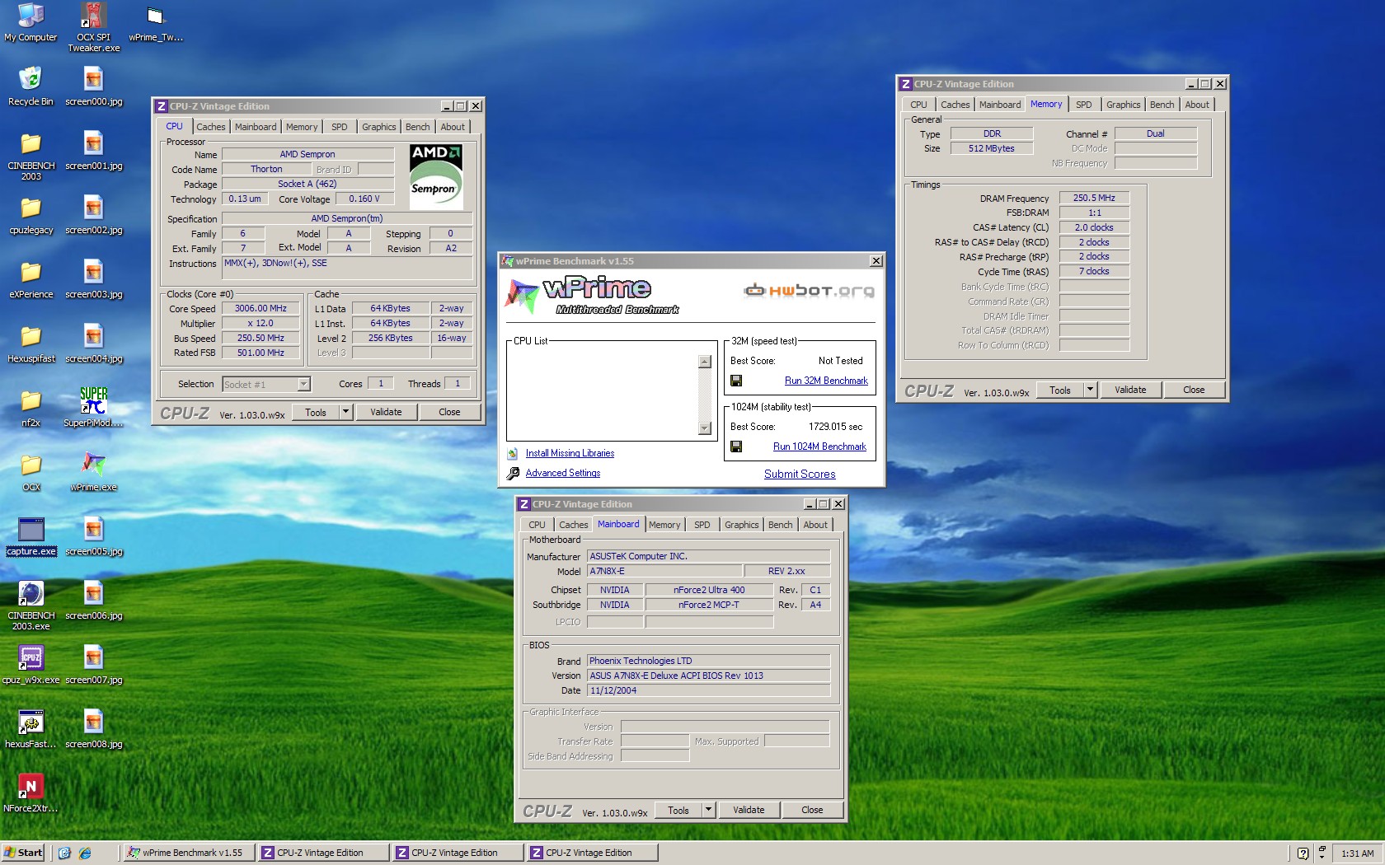Click save icon for 1024M score
This screenshot has height=865, width=1385.
coord(736,447)
